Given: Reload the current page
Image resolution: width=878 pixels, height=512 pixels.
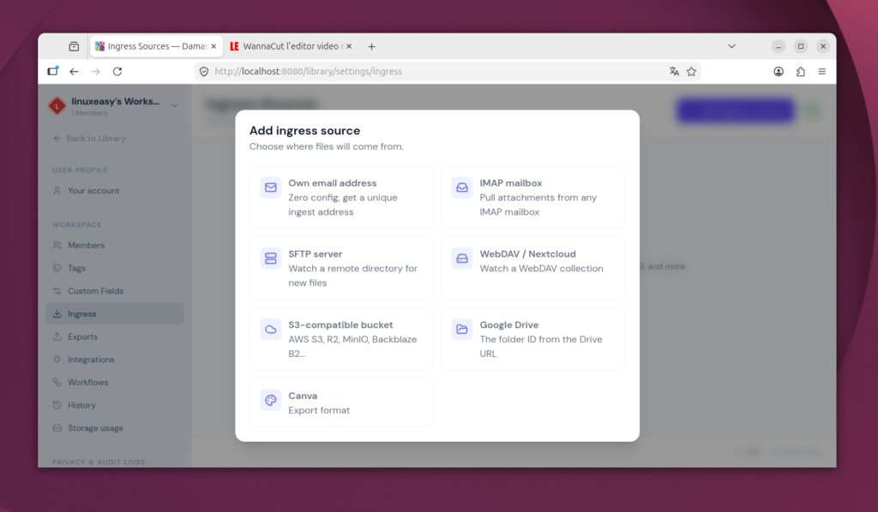Looking at the screenshot, I should [117, 72].
